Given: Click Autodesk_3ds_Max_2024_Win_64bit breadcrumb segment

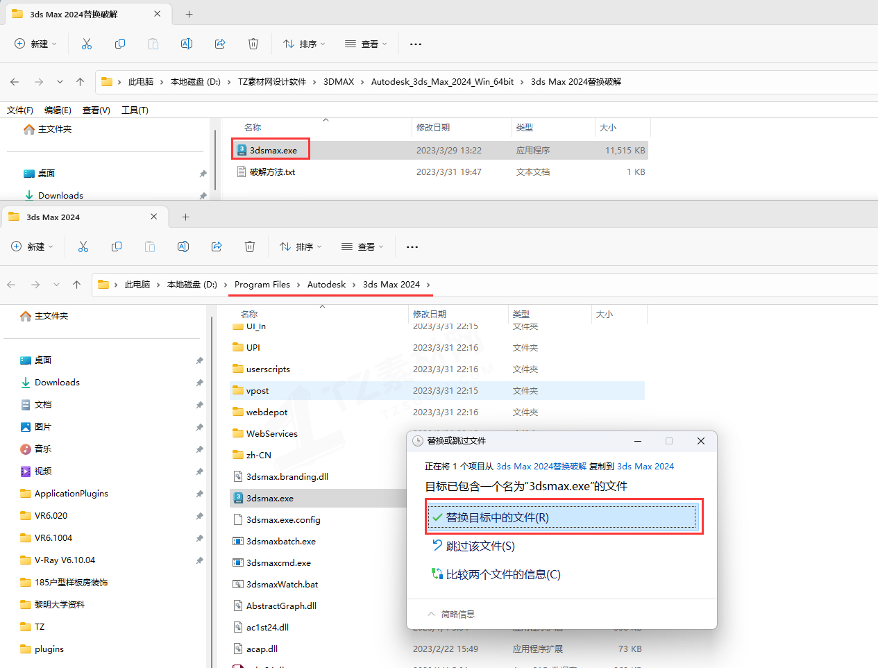Looking at the screenshot, I should pyautogui.click(x=442, y=82).
